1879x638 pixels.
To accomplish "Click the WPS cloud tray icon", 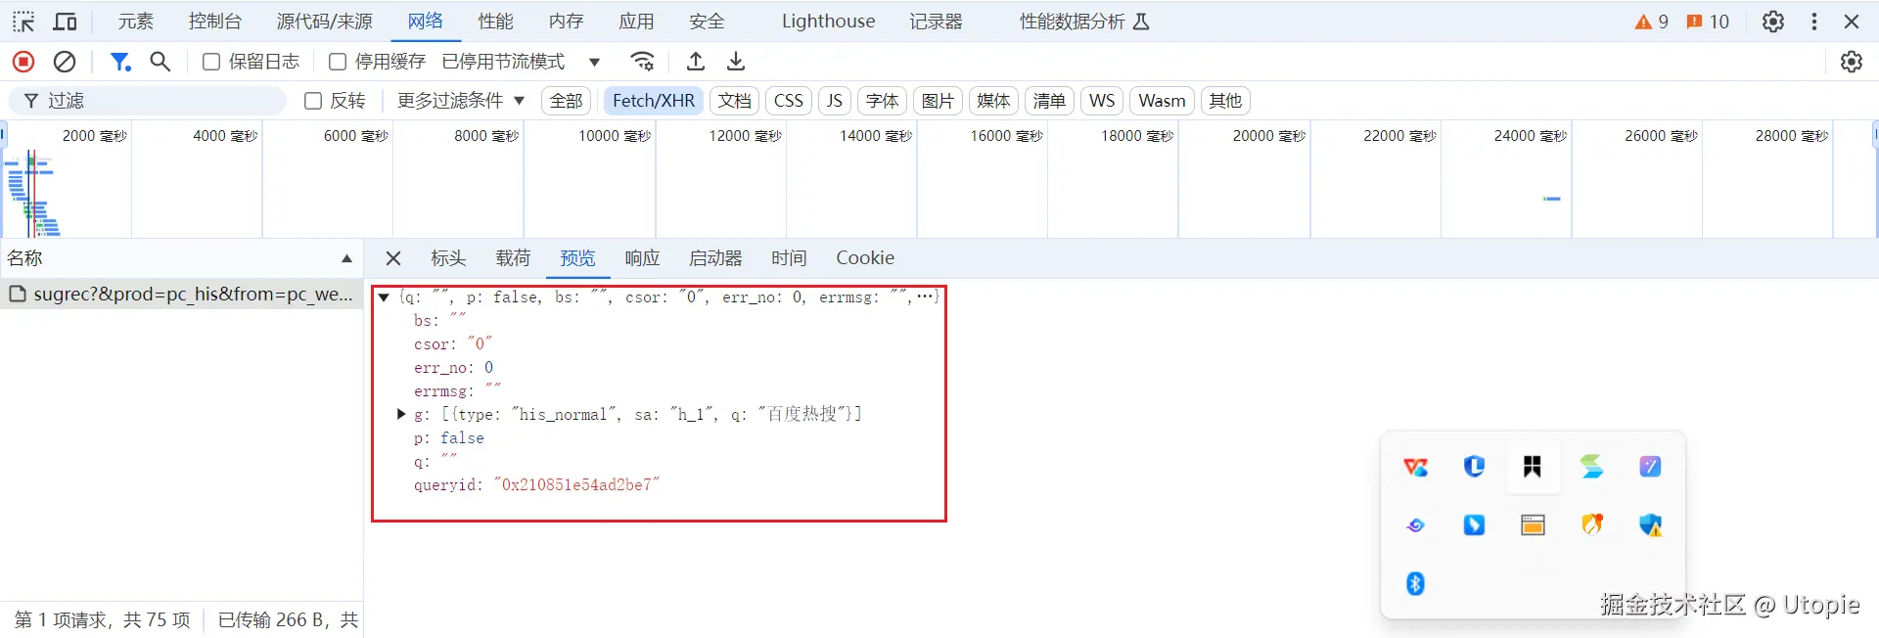I will coord(1415,467).
